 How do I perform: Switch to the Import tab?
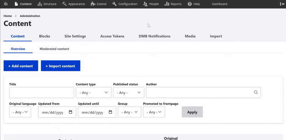[x=216, y=36]
